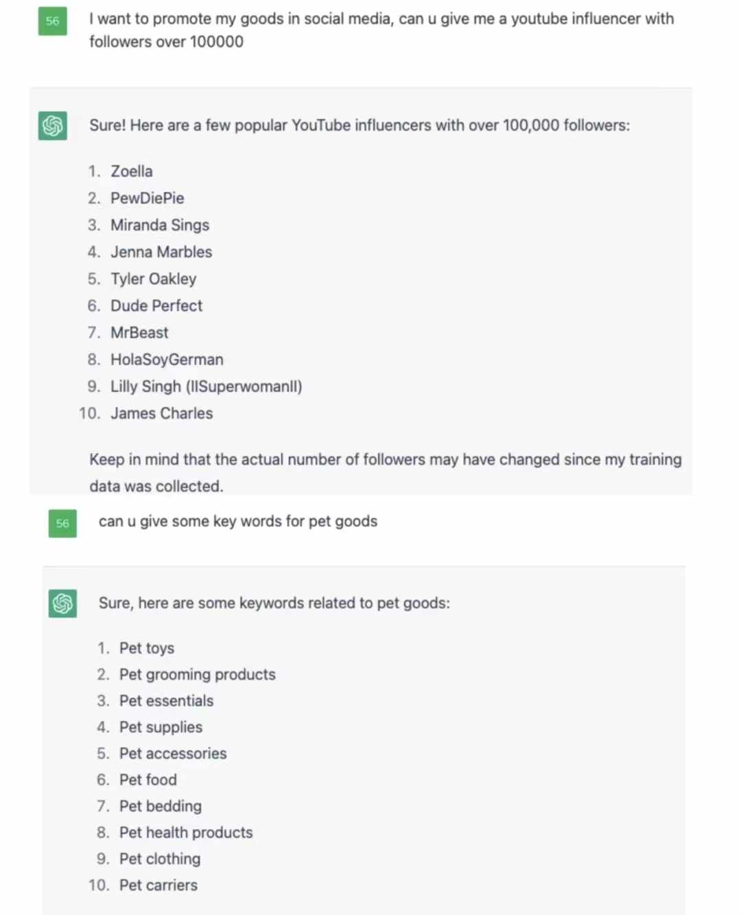Click the first green user avatar 56
Screen dimensions: 741x915
click(53, 21)
